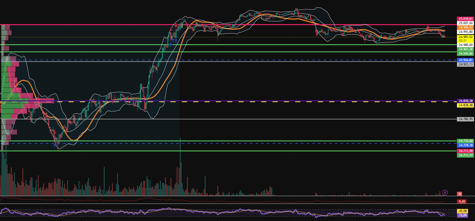This screenshot has height=221, width=475.
Task: Select the purple 35,89 oscillator value label
Action: (463, 215)
